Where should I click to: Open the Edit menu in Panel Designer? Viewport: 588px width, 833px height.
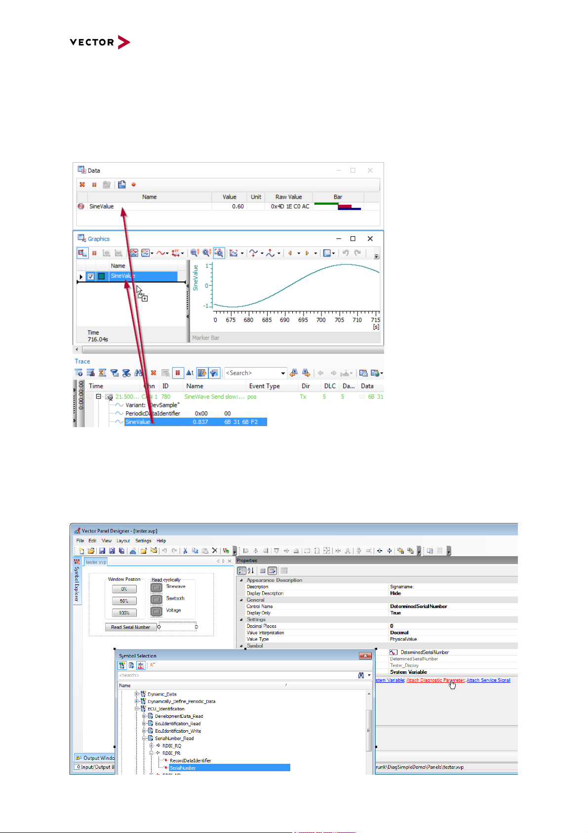[92, 541]
